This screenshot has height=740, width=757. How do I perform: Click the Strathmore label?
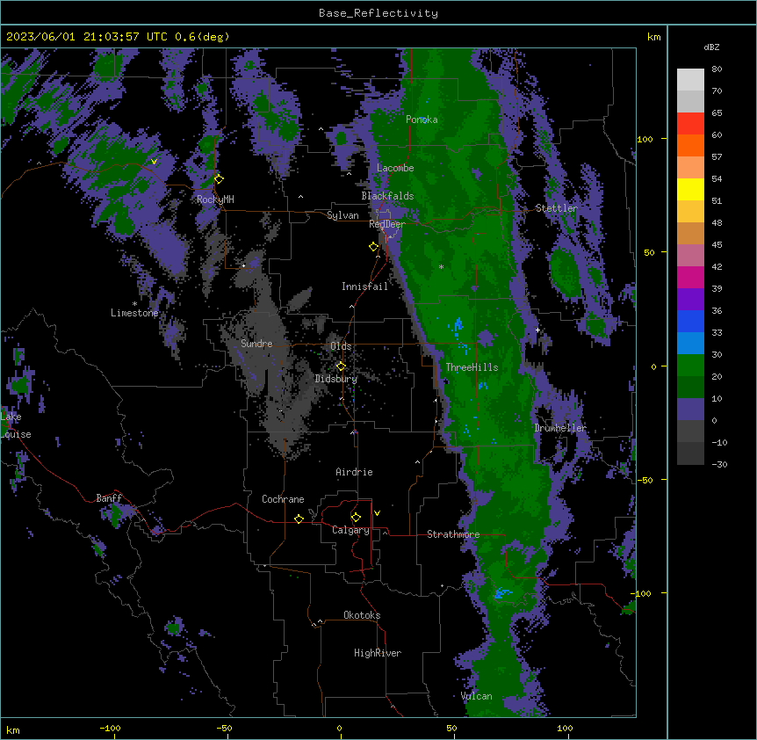tap(453, 534)
